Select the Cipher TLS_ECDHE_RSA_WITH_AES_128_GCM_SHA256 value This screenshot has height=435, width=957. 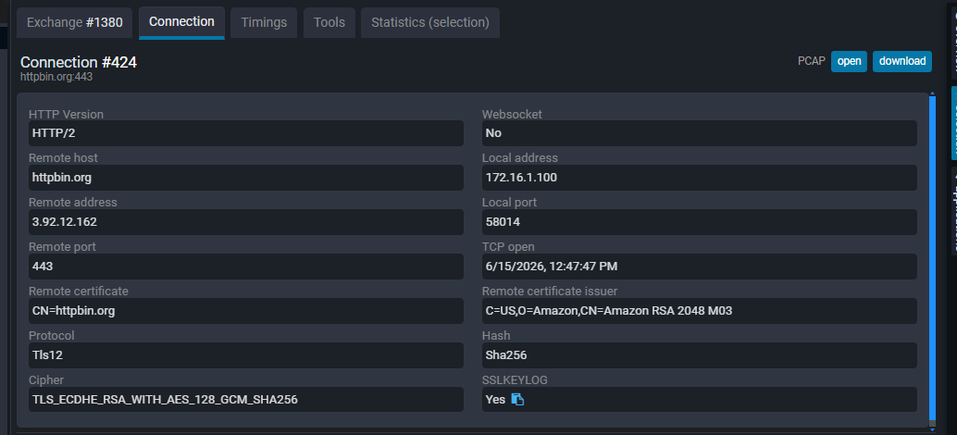[246, 400]
